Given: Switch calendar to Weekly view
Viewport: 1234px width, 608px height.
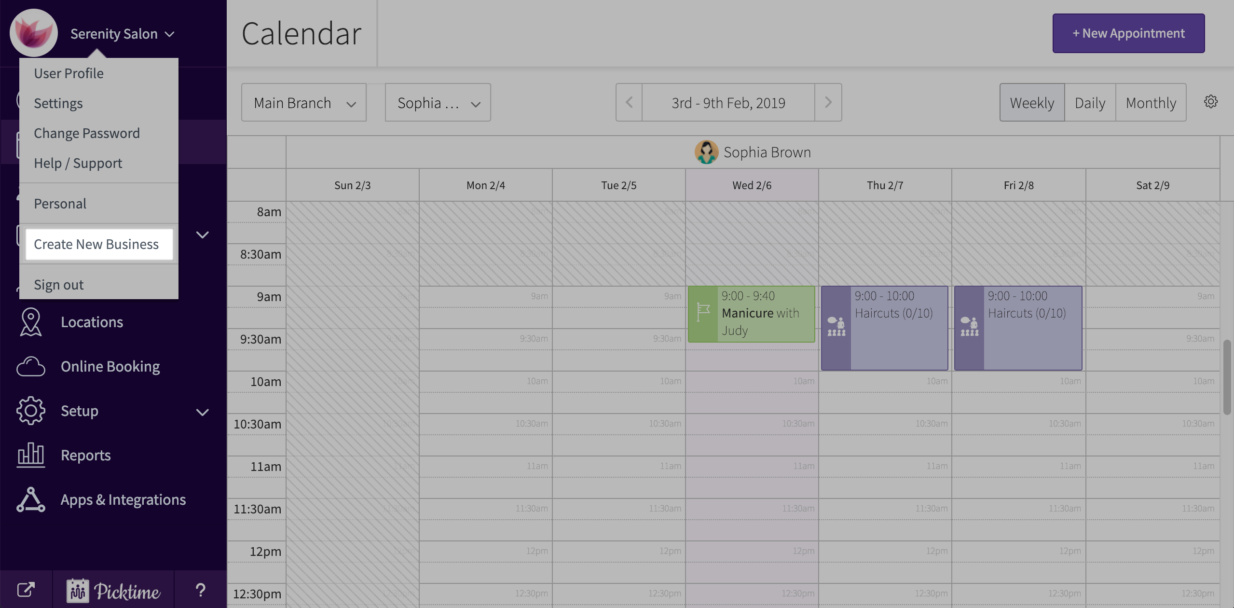Looking at the screenshot, I should 1032,102.
